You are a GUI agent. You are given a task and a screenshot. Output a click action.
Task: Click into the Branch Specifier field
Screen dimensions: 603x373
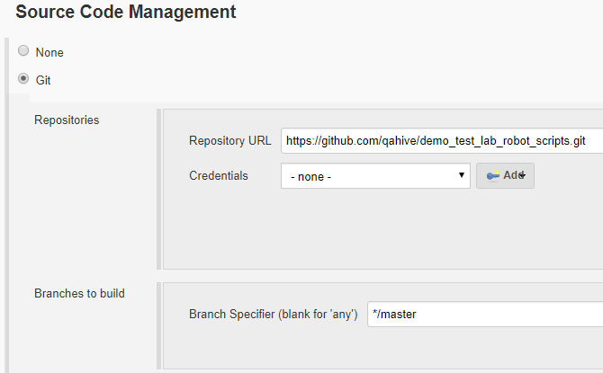coord(485,315)
